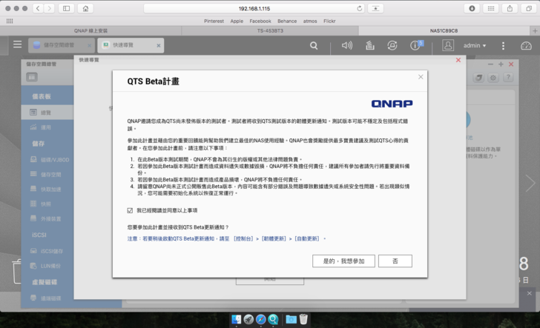
Task: Open the three-dot more options menu
Action: pyautogui.click(x=503, y=45)
